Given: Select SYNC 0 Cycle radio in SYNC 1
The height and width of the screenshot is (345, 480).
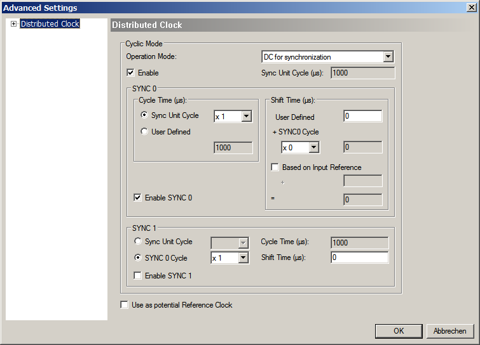Looking at the screenshot, I should (138, 258).
